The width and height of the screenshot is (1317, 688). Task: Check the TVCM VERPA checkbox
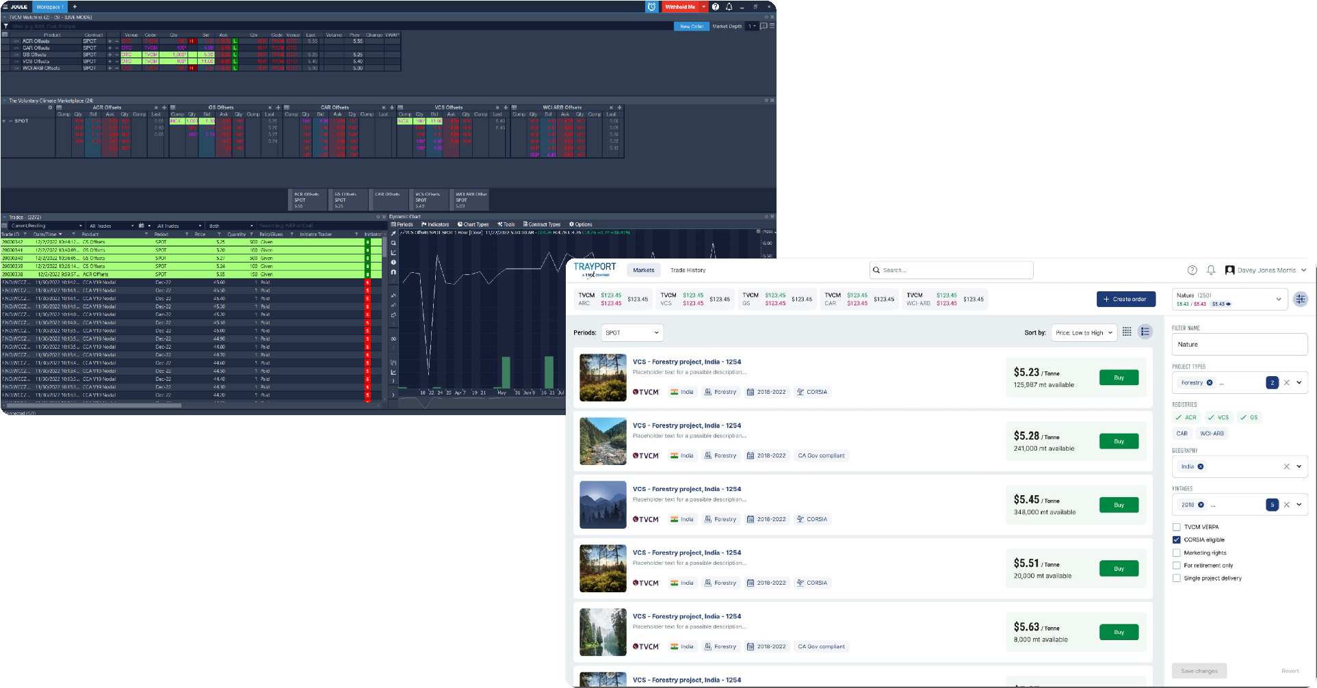1176,527
